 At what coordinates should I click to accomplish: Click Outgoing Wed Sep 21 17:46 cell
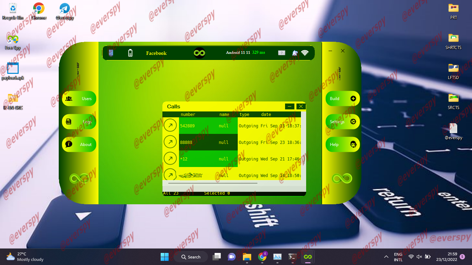click(270, 159)
